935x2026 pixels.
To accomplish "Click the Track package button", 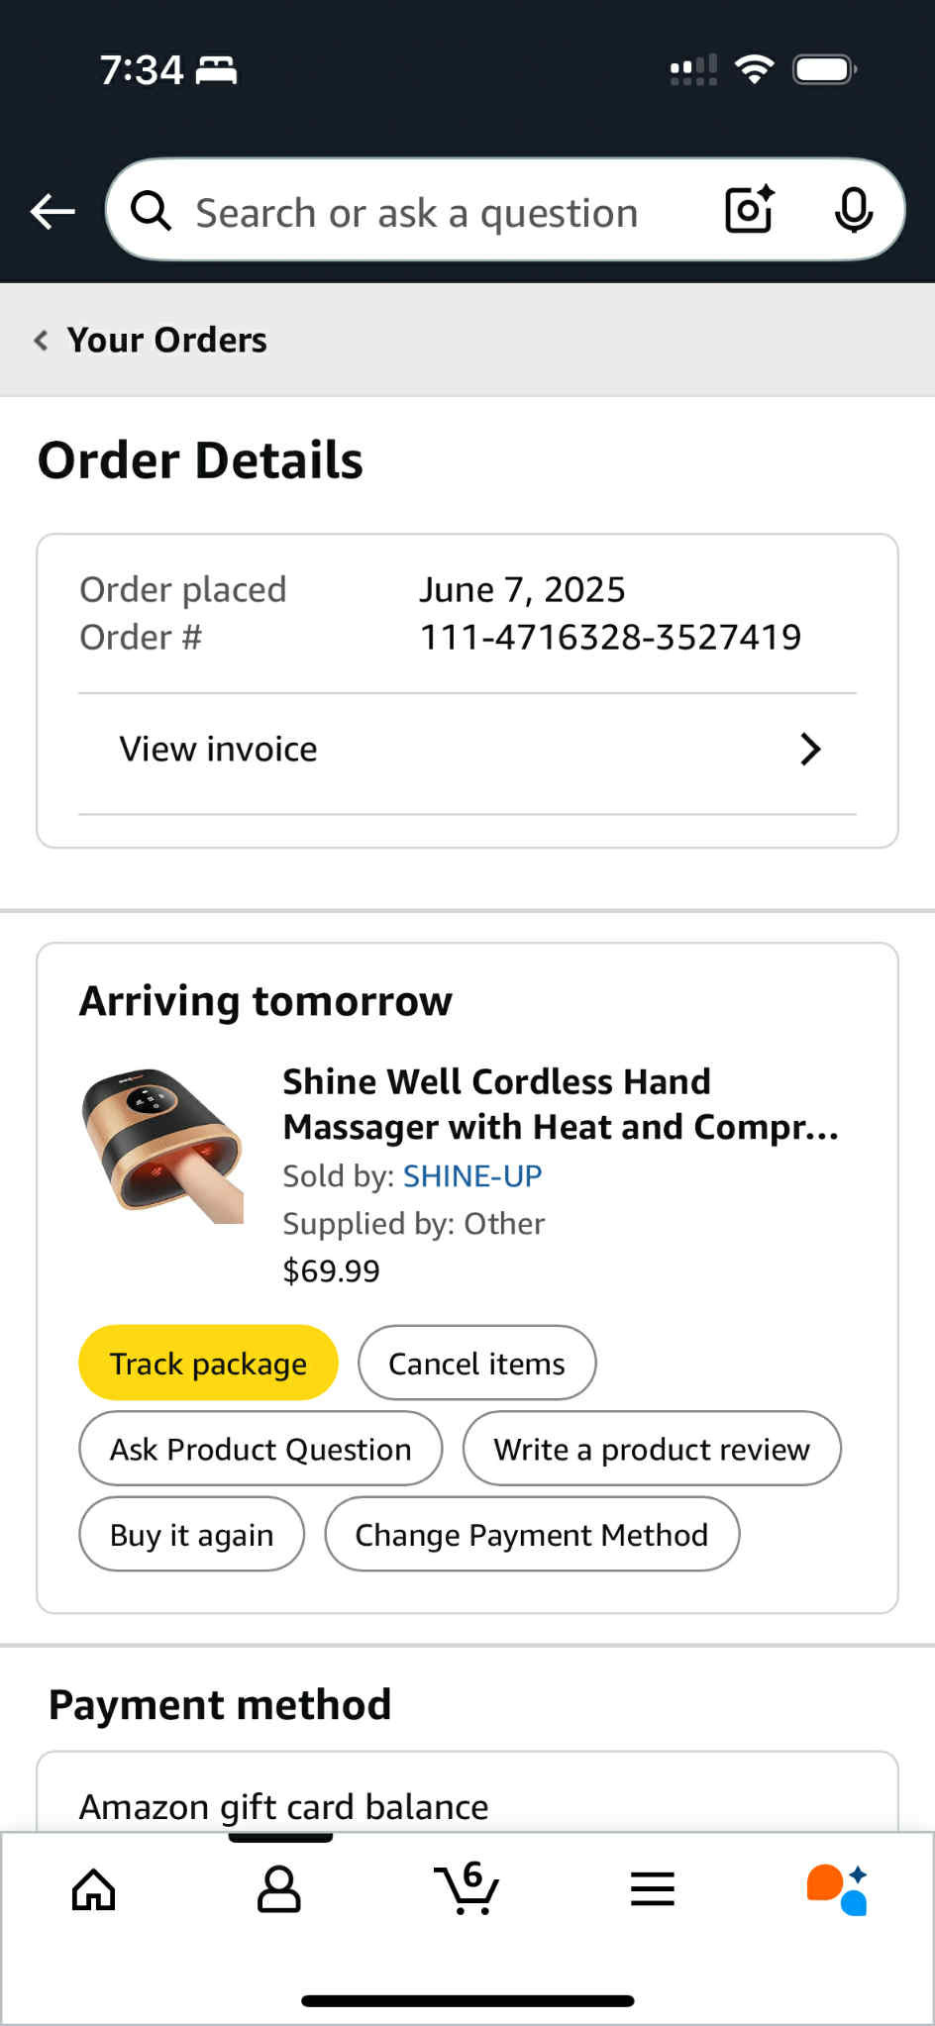I will click(208, 1363).
